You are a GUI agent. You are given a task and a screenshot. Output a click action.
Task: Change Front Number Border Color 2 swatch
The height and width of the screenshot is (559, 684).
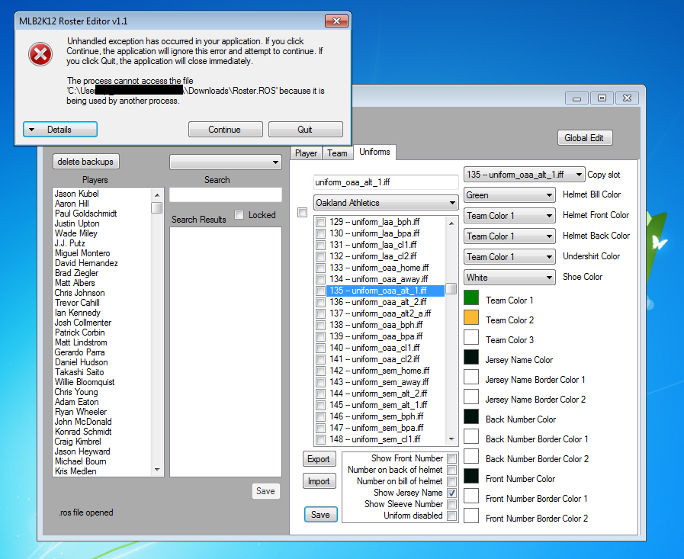coord(471,516)
